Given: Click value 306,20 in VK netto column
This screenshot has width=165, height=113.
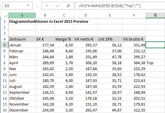Looking at the screenshot, I should (86, 63).
